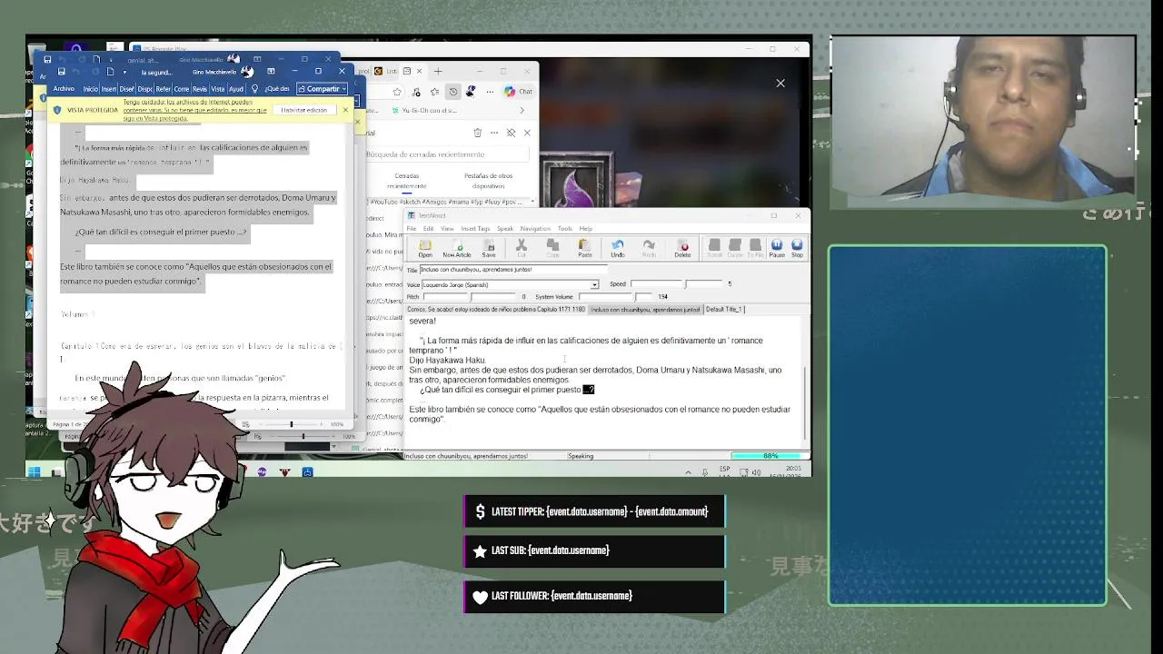The height and width of the screenshot is (654, 1163).
Task: Adjust the Speed slider in TextAloud
Action: 677,284
